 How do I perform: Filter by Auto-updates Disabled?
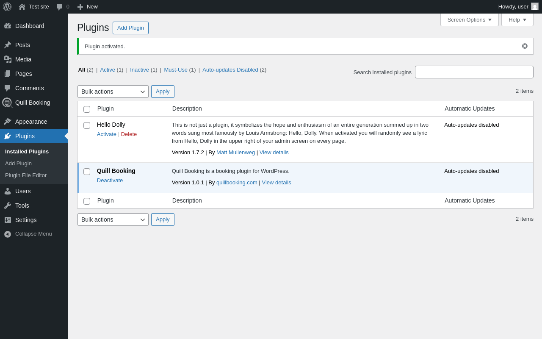(x=230, y=70)
